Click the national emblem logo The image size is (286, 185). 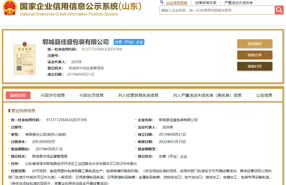pyautogui.click(x=10, y=8)
